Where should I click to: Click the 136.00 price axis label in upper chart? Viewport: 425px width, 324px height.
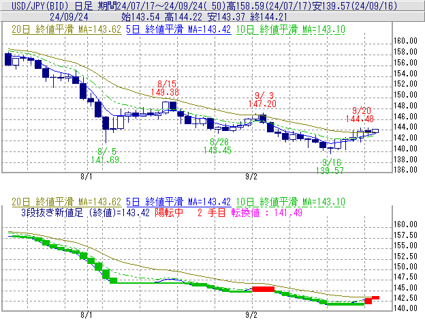pos(405,170)
